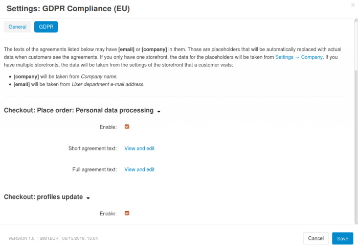Click the Checkout: Place order section heading
This screenshot has height=249, width=358.
click(79, 110)
